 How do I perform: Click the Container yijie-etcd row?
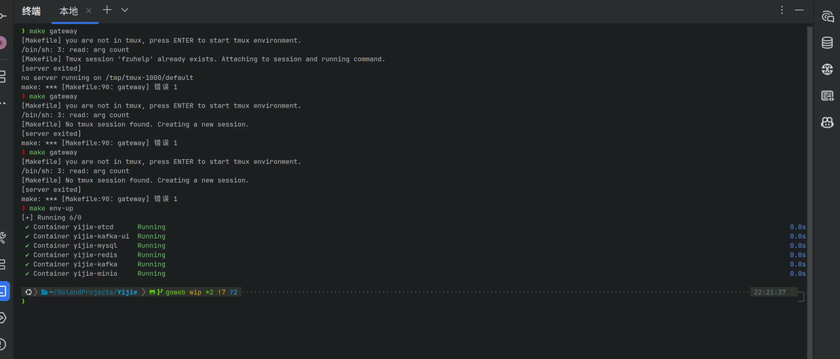click(x=95, y=227)
